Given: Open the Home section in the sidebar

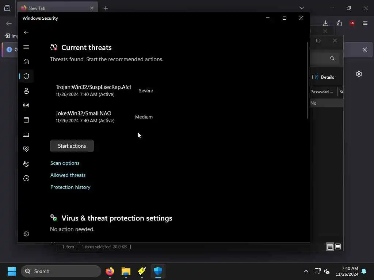Looking at the screenshot, I should click(x=26, y=62).
